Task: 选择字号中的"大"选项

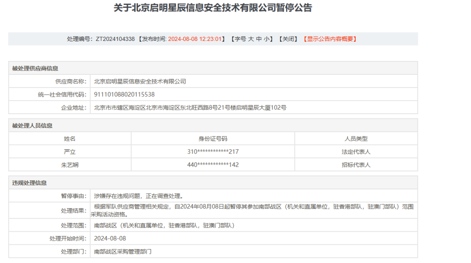Action: click(x=250, y=39)
